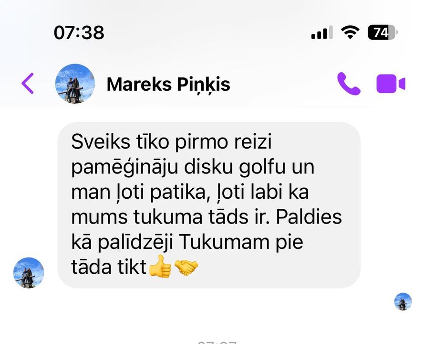Tap the cellular signal bars icon

322,32
